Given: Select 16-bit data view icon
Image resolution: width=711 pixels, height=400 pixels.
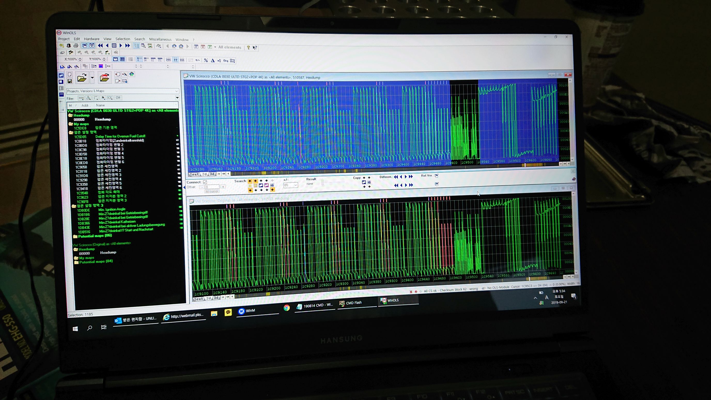Looking at the screenshot, I should coord(146,59).
